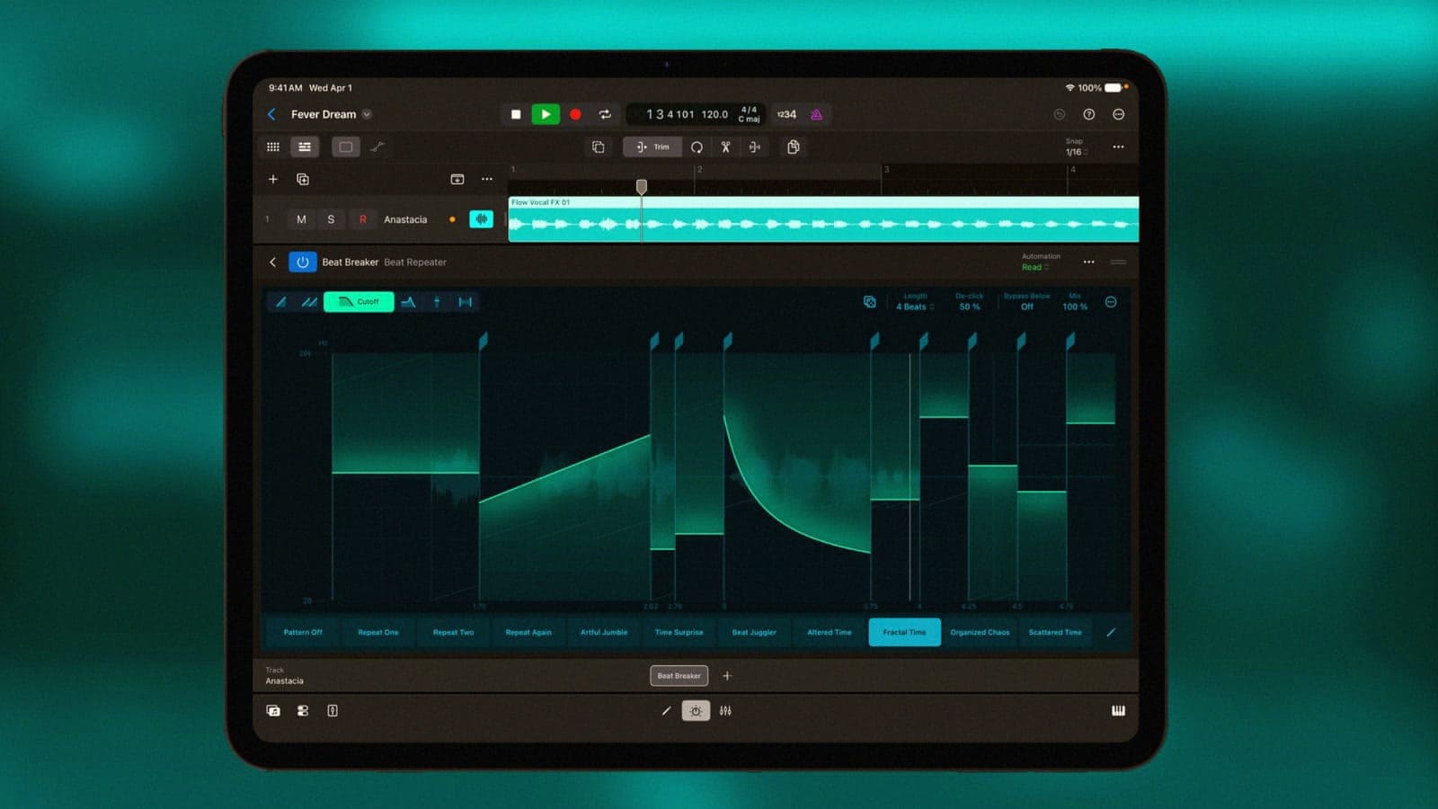Go back using the arrow beside Fever Dream

tap(271, 114)
